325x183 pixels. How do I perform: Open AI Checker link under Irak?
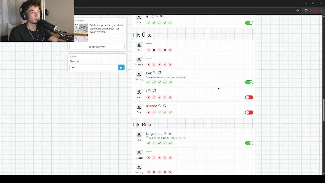pyautogui.click(x=182, y=77)
